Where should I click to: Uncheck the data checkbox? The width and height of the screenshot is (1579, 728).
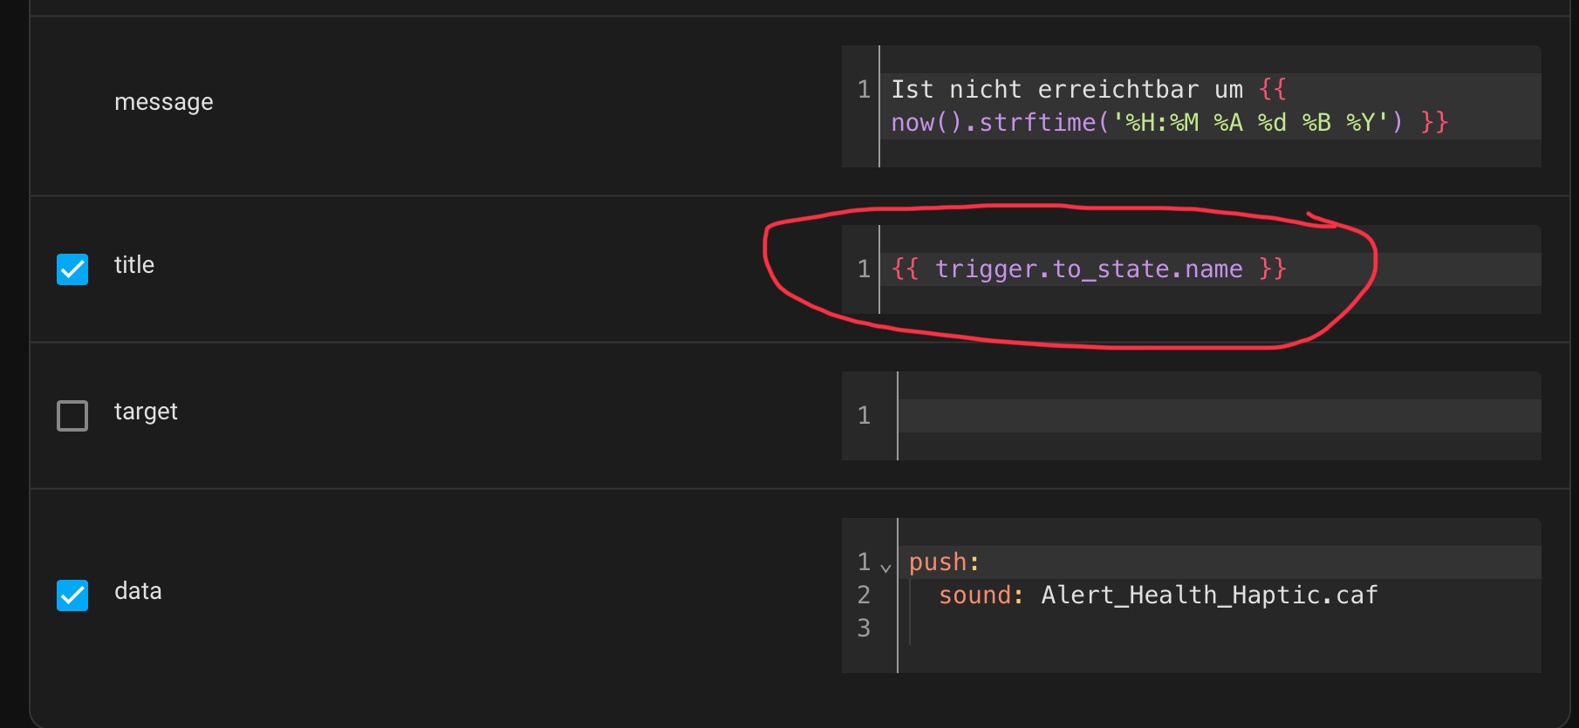tap(72, 595)
